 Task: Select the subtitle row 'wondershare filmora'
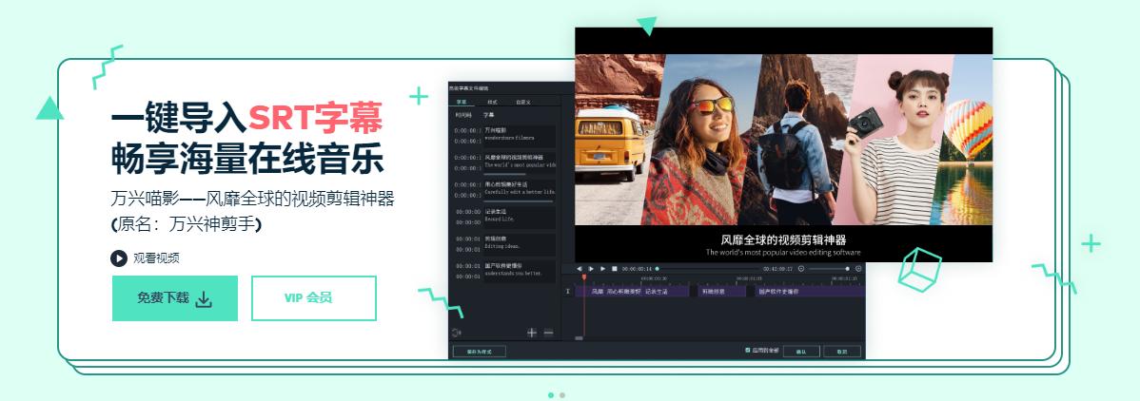(x=520, y=137)
